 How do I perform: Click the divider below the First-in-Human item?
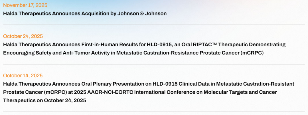154,64
